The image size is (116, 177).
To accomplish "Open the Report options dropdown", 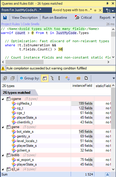I will coord(114,18).
